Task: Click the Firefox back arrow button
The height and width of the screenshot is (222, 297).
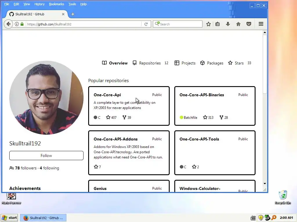Action: pos(8,24)
